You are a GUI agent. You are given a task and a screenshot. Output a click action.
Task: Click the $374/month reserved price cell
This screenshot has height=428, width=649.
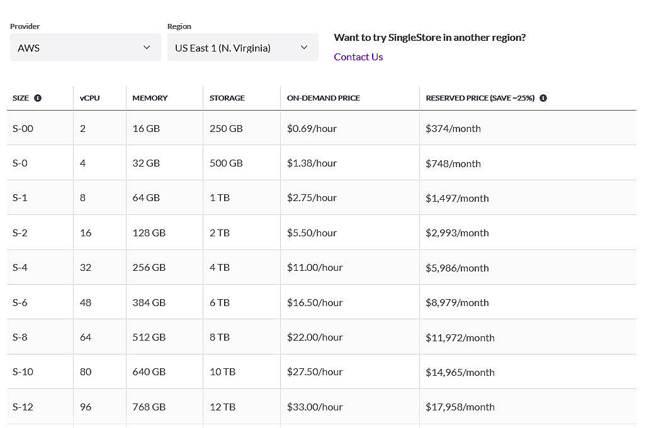tap(453, 128)
